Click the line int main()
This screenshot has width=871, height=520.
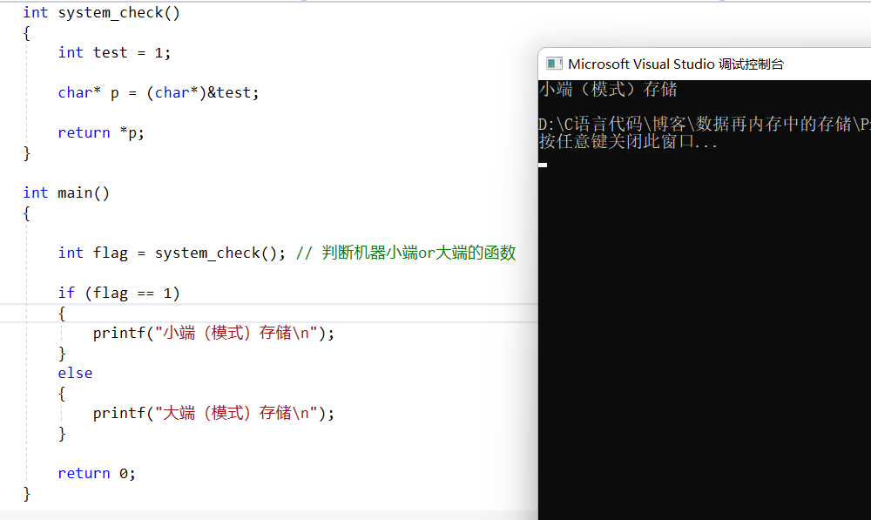[66, 192]
